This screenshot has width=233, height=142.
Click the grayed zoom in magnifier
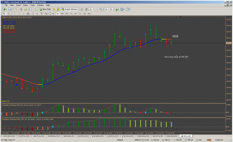(96, 9)
